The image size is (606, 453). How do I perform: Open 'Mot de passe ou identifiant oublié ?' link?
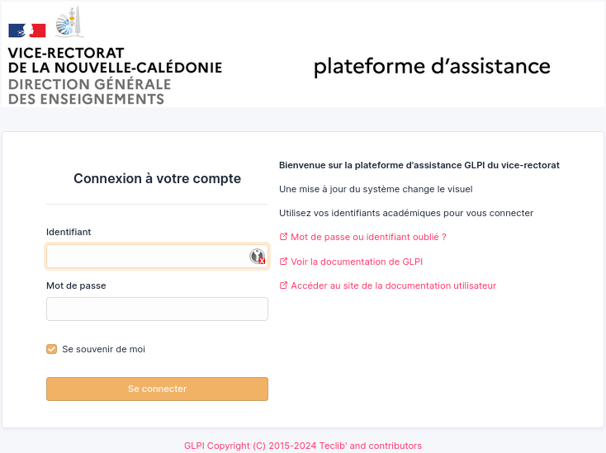[x=368, y=237]
